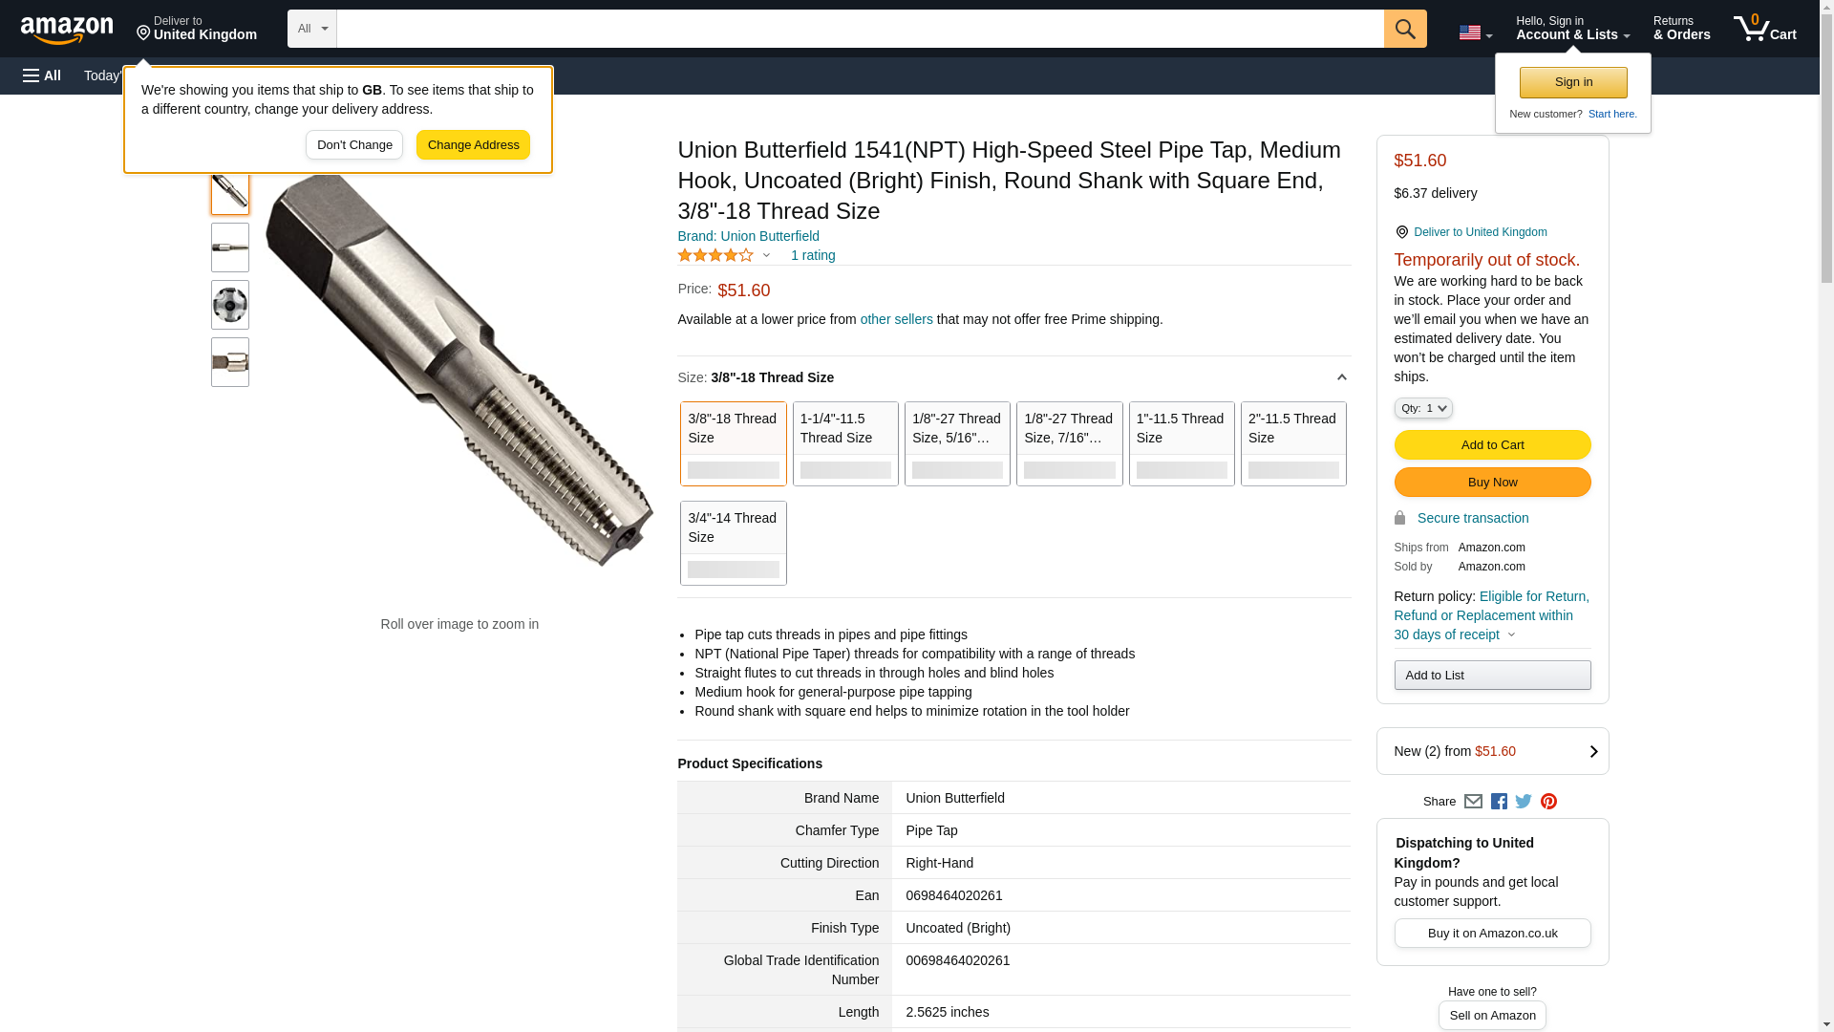Select the 2"-11.5 Thread Size option
Screen dimensions: 1834x1032
click(x=1293, y=443)
